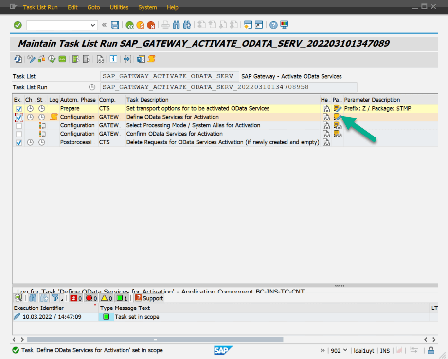Save the task list run
The height and width of the screenshot is (359, 448).
pos(115,25)
